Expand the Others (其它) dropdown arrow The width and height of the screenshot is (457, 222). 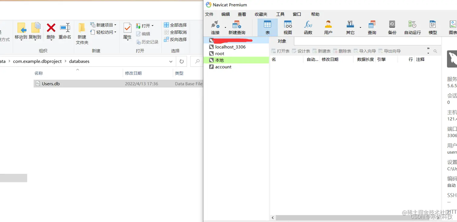point(360,27)
